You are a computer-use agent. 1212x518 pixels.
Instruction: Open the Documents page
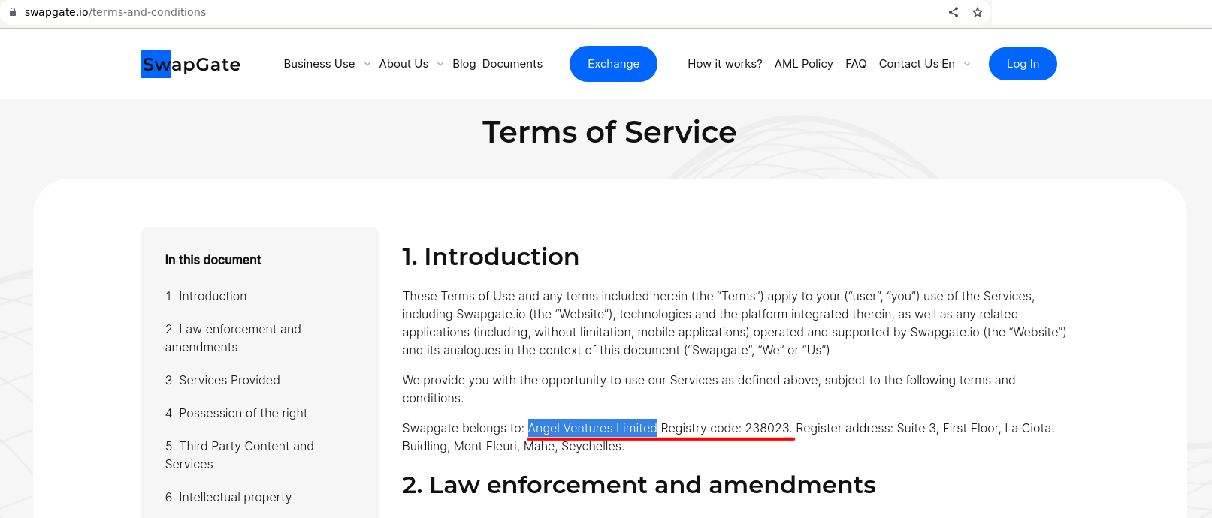click(512, 64)
